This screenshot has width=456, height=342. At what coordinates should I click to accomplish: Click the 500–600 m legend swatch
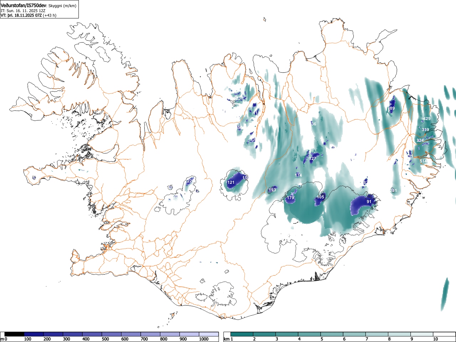pyautogui.click(x=112, y=334)
